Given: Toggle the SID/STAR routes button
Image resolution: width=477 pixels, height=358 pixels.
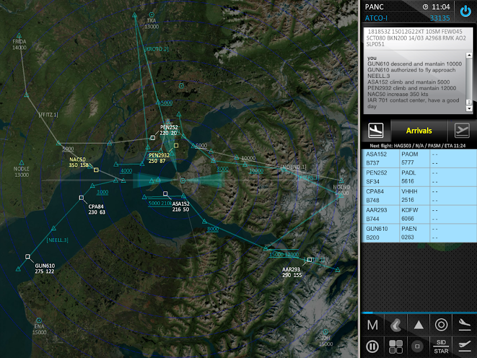Looking at the screenshot, I should pyautogui.click(x=441, y=347).
